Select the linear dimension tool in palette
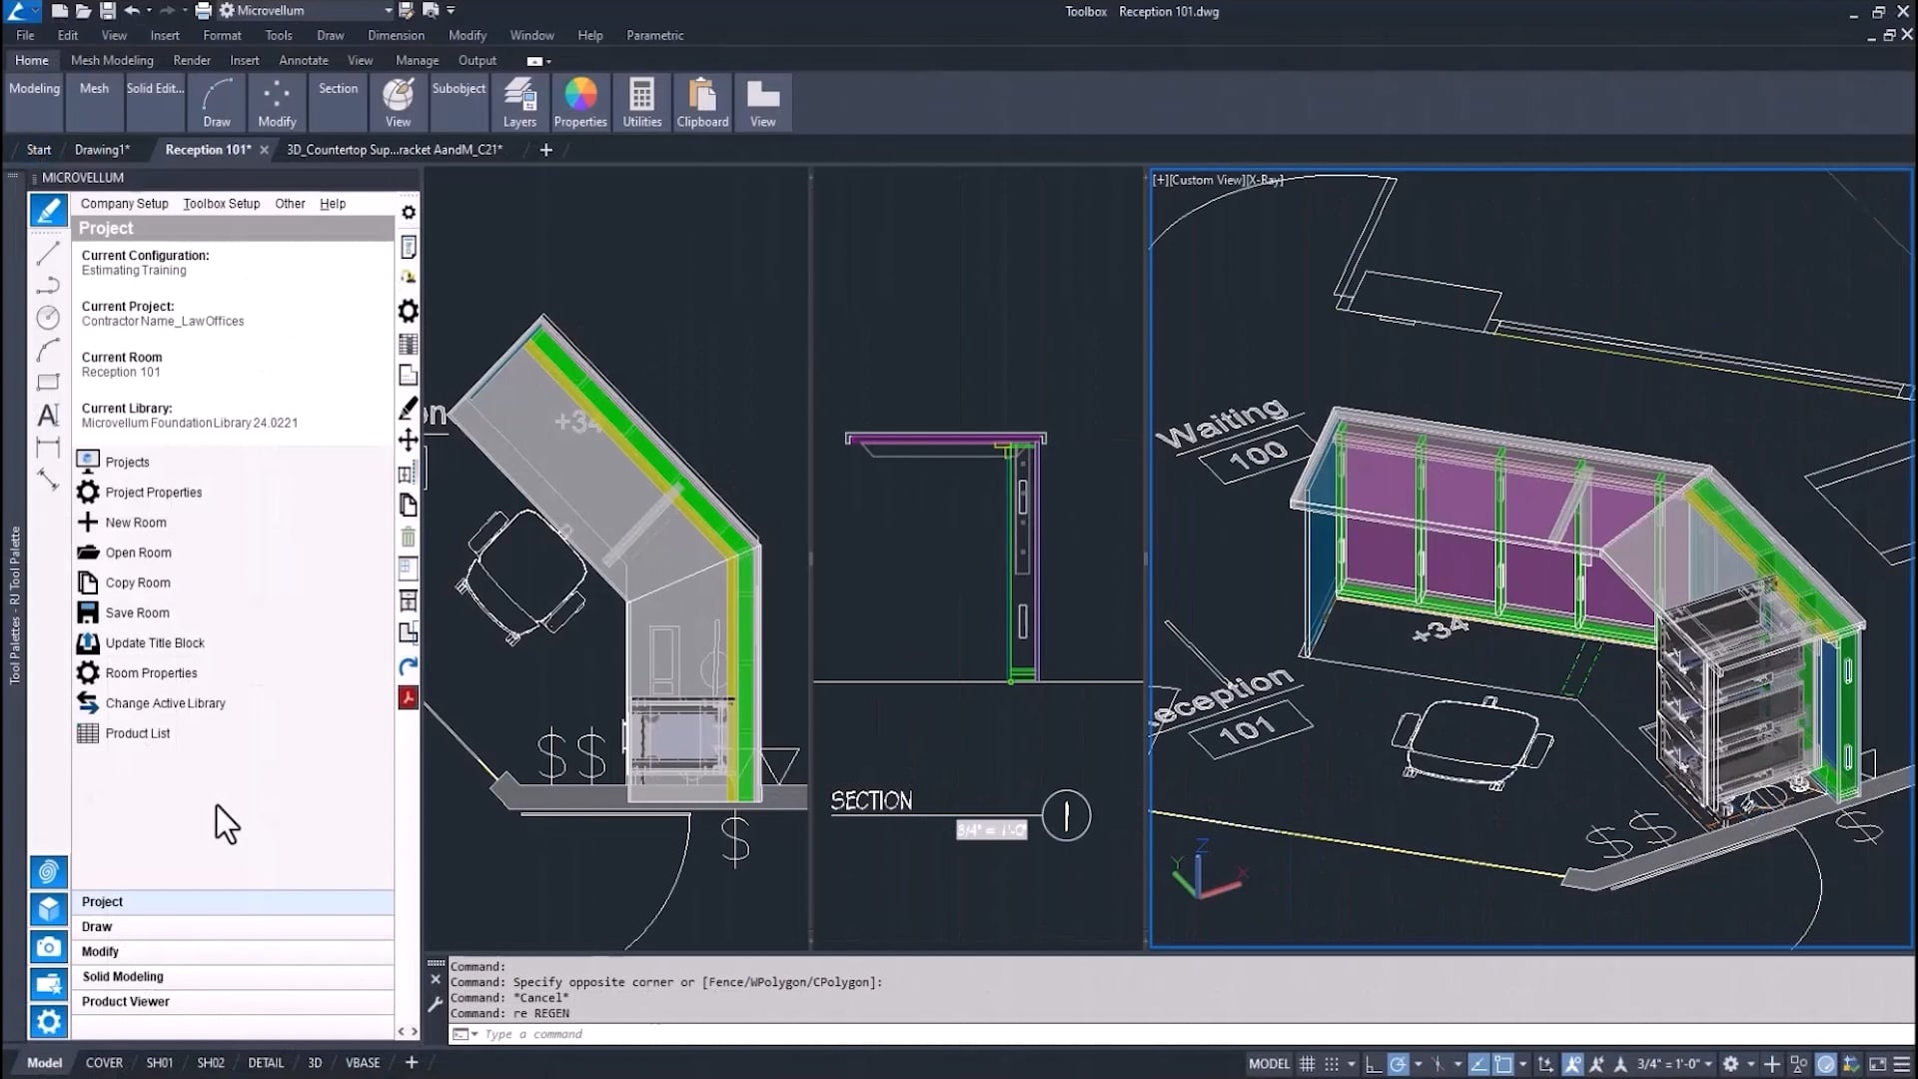The width and height of the screenshot is (1918, 1079). pos(48,447)
